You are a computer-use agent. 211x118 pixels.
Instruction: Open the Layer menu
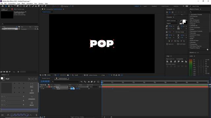click(x=19, y=4)
